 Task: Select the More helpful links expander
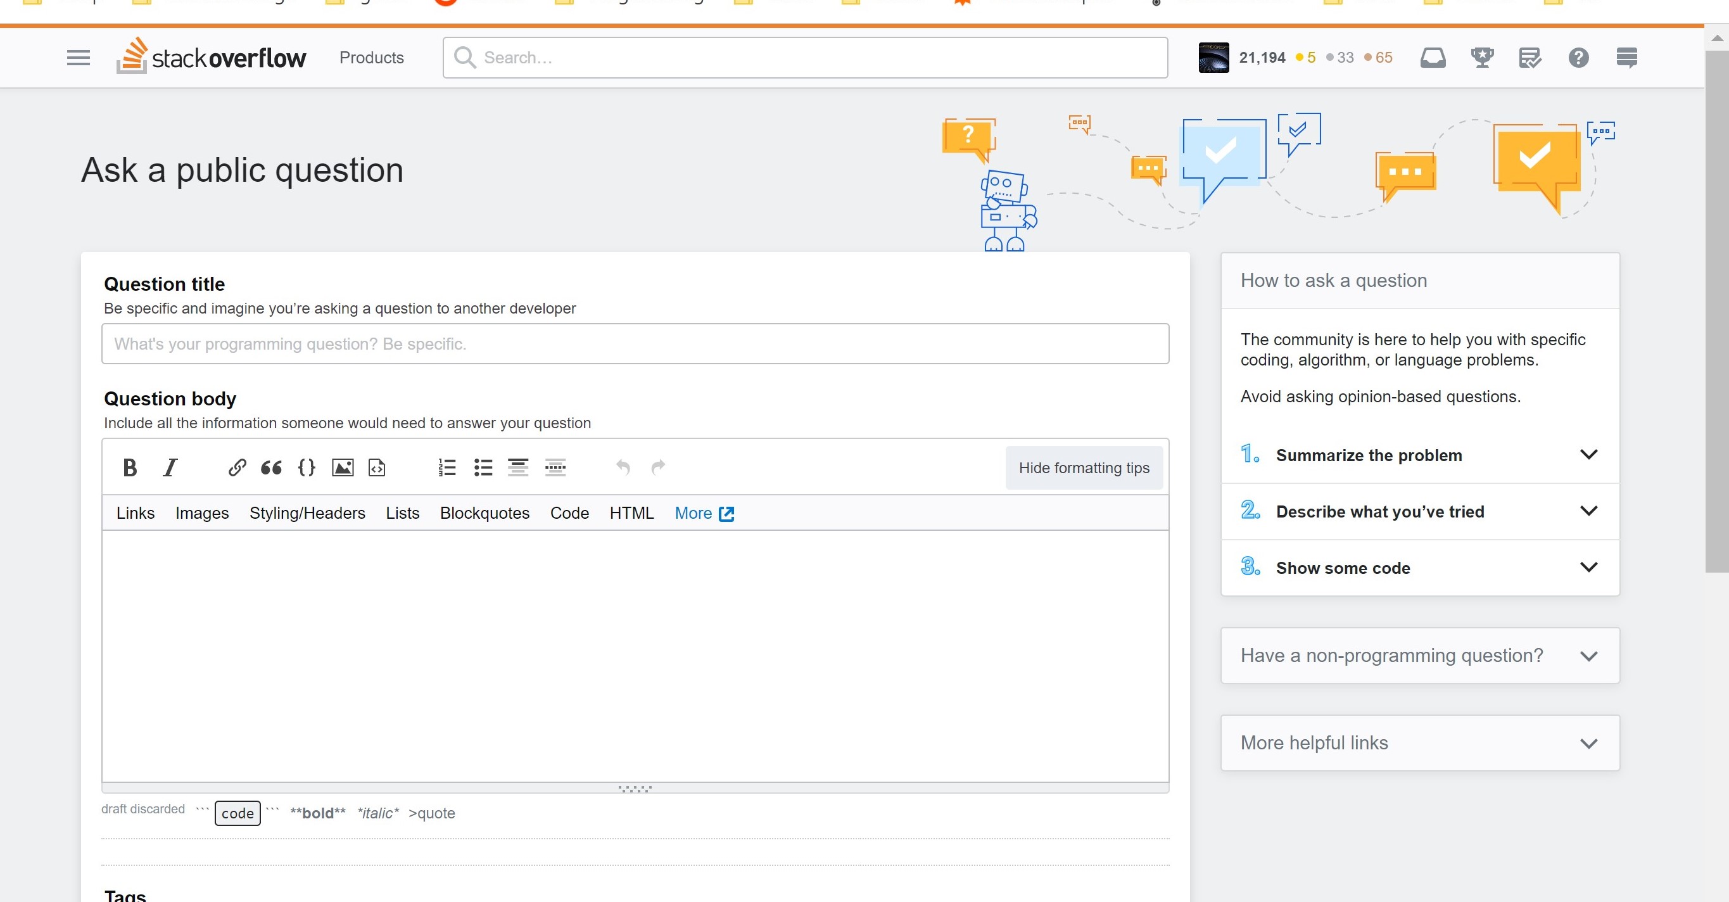pos(1418,743)
